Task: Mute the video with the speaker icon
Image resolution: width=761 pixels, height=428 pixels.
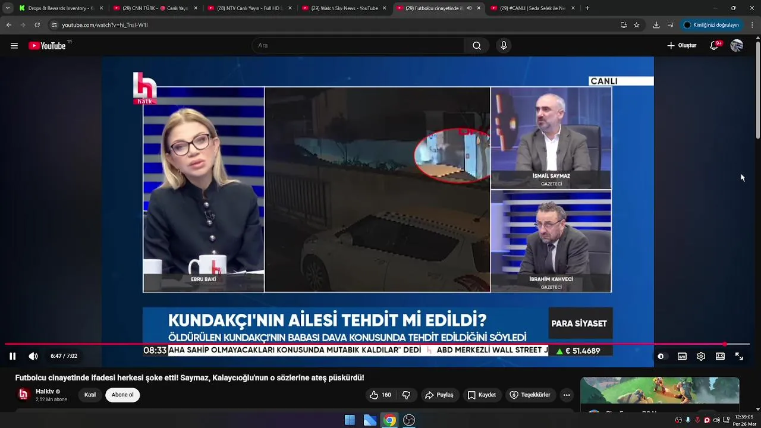Action: tap(33, 356)
